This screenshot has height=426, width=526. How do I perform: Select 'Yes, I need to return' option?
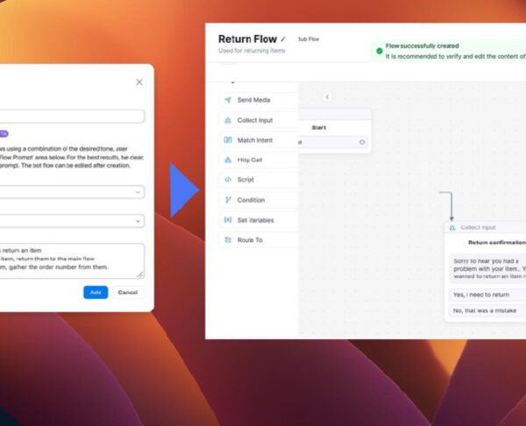(487, 295)
